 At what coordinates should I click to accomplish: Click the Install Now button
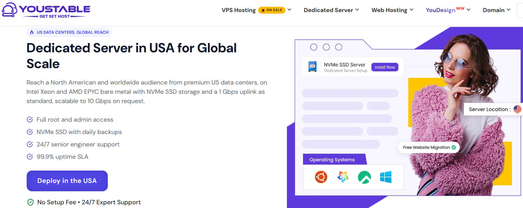pyautogui.click(x=385, y=67)
